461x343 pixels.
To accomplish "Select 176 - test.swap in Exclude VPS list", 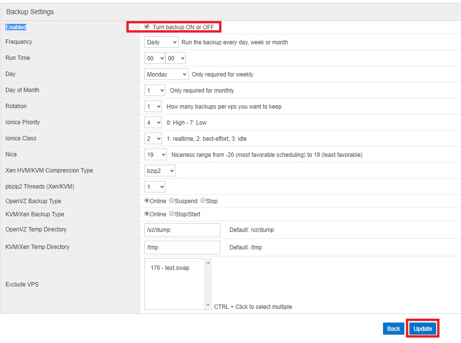I will click(x=170, y=268).
